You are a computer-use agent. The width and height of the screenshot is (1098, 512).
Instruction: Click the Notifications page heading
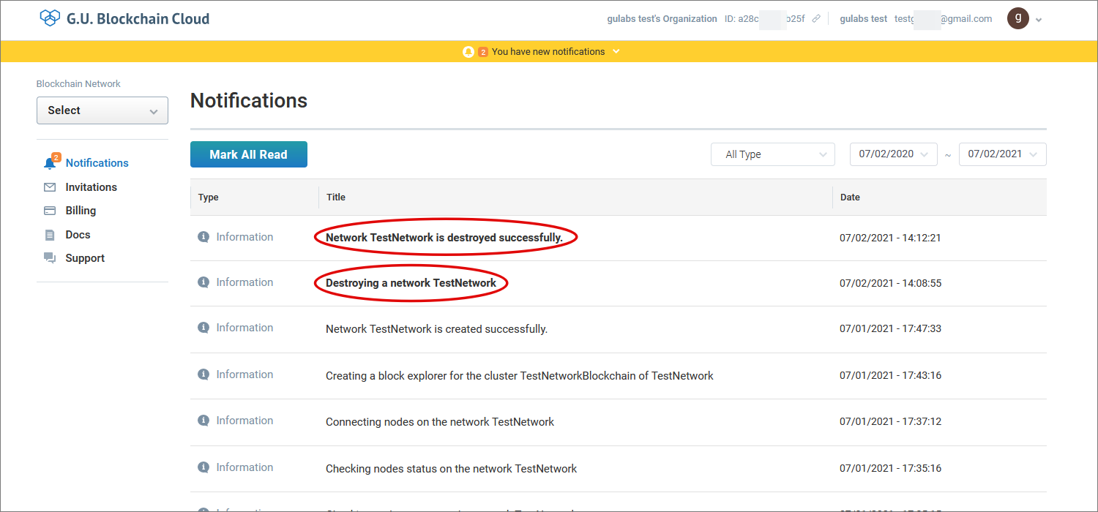click(249, 101)
